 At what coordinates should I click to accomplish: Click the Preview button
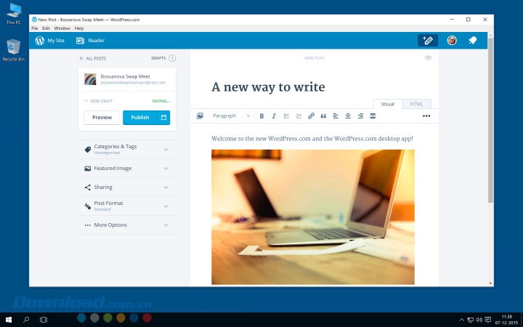[102, 118]
